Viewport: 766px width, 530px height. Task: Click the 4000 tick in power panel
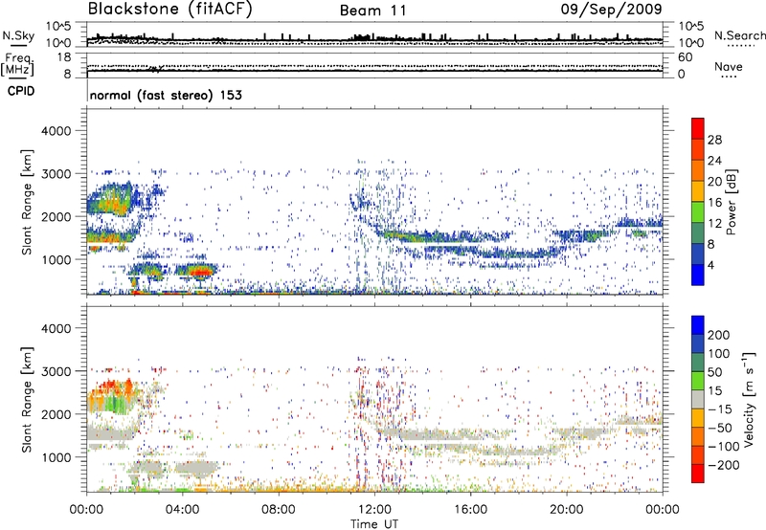[56, 131]
